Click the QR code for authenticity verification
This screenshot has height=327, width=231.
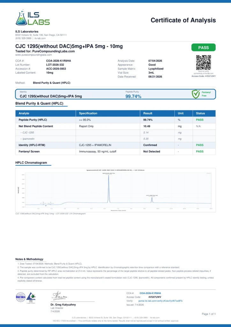coord(204,63)
